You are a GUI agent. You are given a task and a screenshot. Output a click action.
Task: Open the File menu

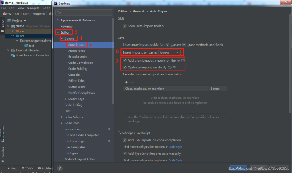click(4, 8)
